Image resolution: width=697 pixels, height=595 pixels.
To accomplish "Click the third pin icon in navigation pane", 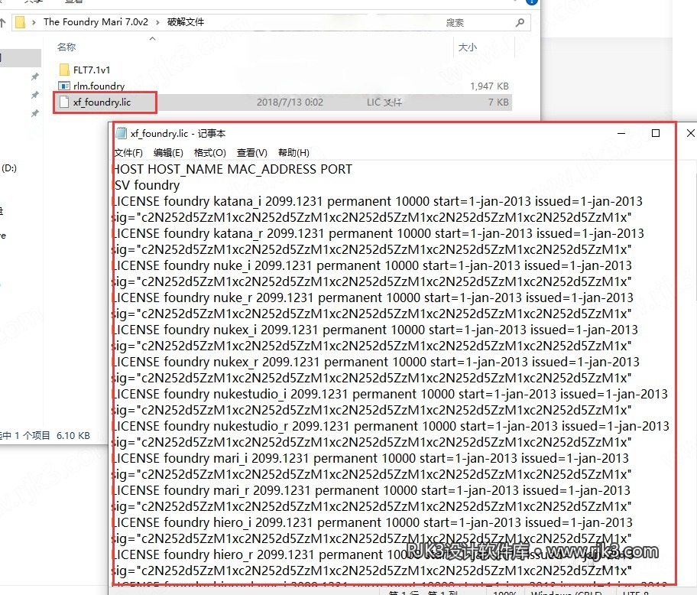I will [x=34, y=113].
